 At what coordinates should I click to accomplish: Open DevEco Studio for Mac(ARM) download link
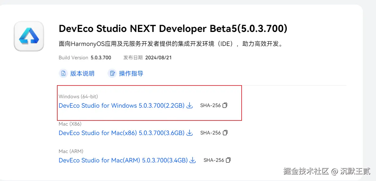(x=123, y=160)
